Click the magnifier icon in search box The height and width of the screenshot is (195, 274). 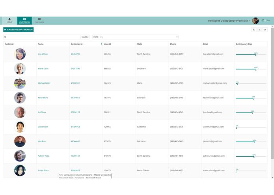coord(5,37)
